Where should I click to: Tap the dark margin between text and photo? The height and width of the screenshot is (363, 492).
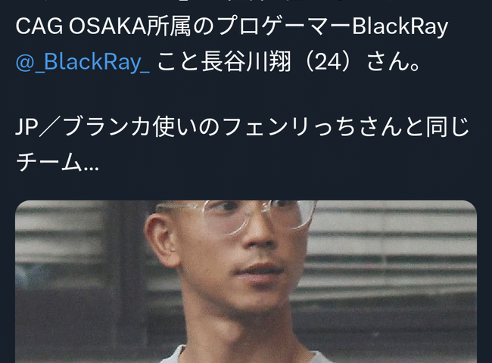coord(246,187)
